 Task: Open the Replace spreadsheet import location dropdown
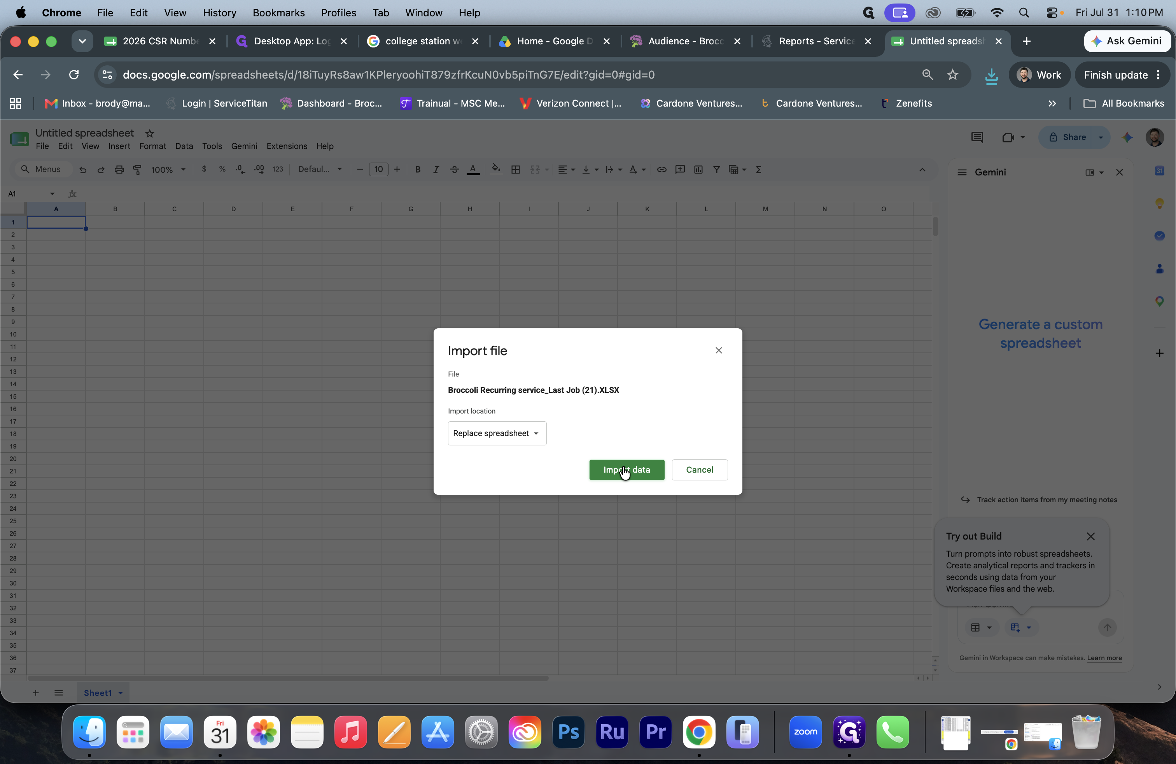pyautogui.click(x=497, y=433)
